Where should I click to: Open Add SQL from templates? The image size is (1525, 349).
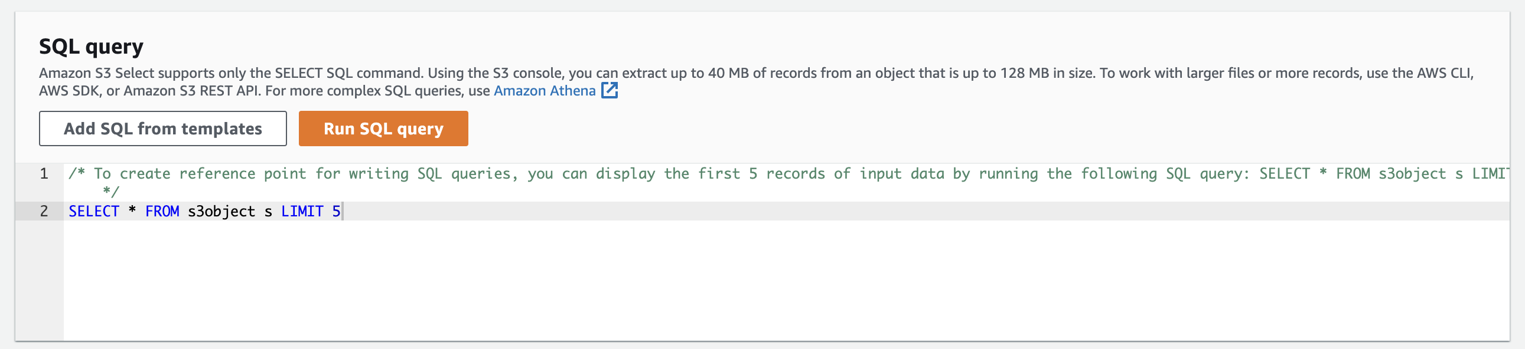[163, 128]
